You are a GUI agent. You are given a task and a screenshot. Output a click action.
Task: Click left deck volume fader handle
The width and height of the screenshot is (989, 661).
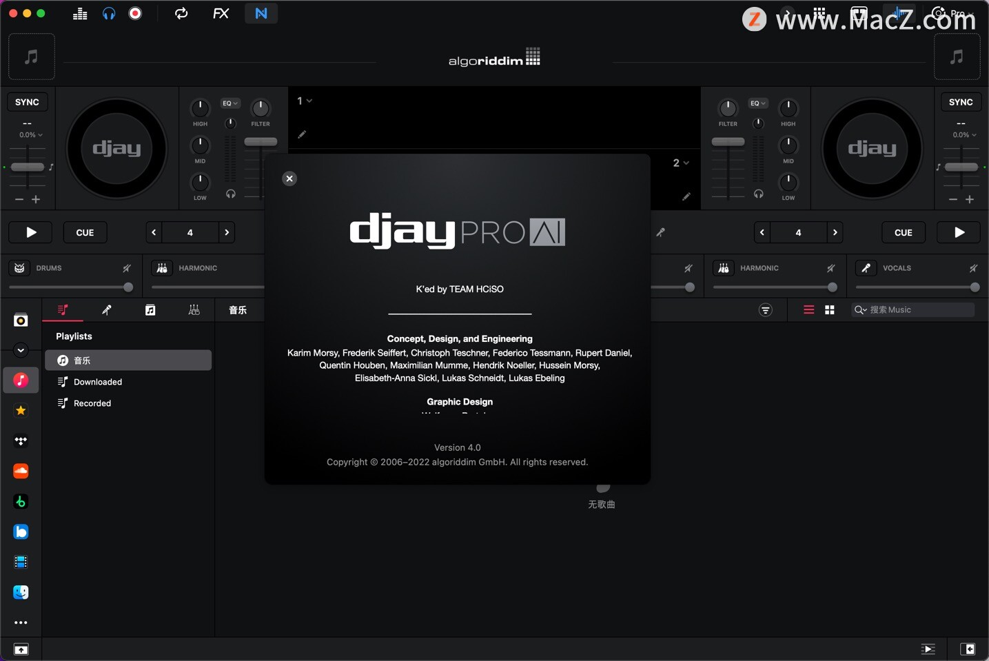tap(261, 141)
